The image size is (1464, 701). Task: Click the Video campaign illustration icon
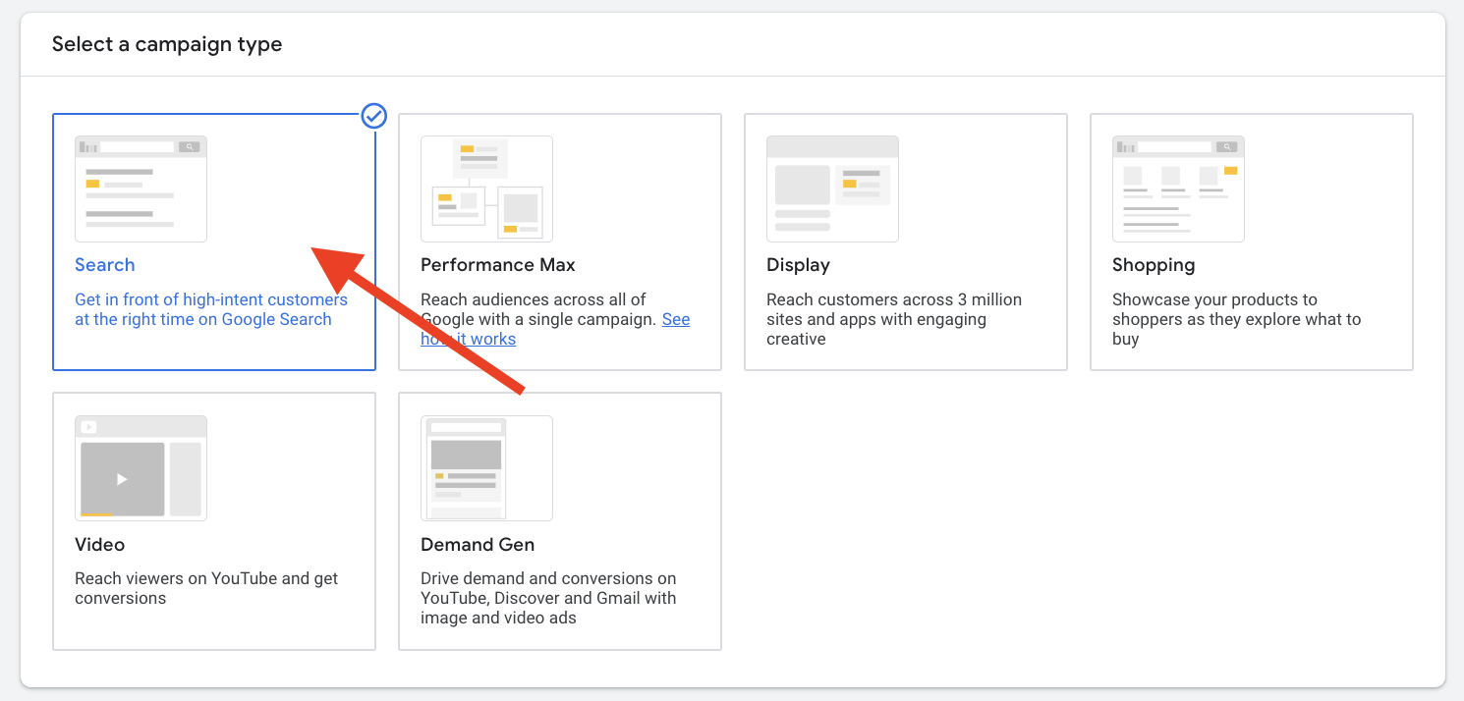(141, 468)
